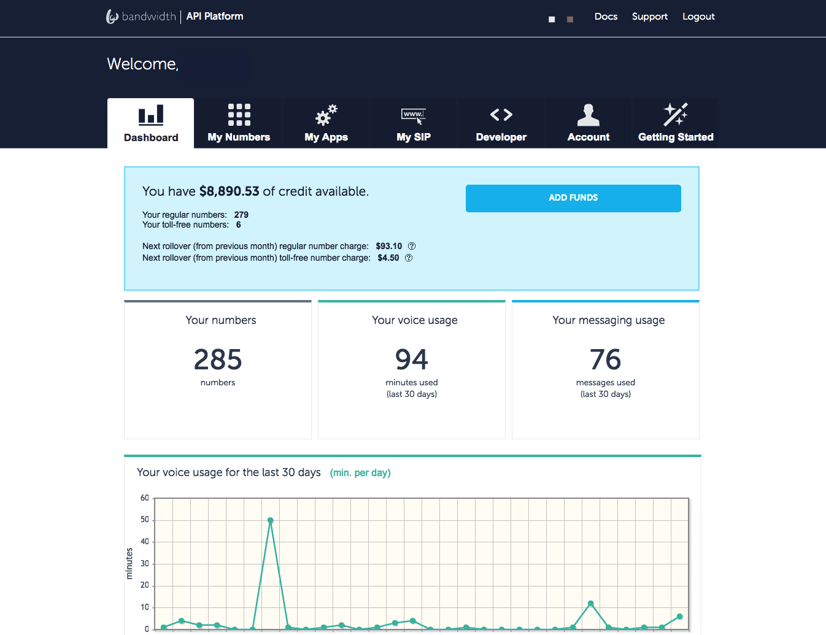Click help icon beside regular number charge
Screen dimensions: 826x635
412,246
